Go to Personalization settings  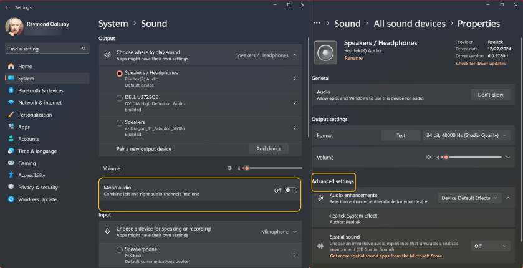tap(35, 115)
